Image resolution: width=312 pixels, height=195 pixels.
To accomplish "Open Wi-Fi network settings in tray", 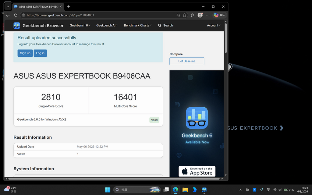I will click(x=275, y=190).
